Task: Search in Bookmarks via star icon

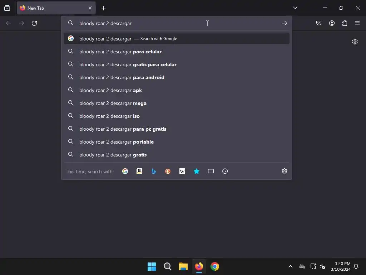Action: pyautogui.click(x=197, y=171)
